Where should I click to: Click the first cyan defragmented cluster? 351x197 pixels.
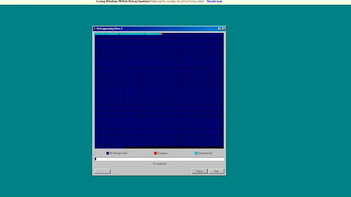point(96,34)
